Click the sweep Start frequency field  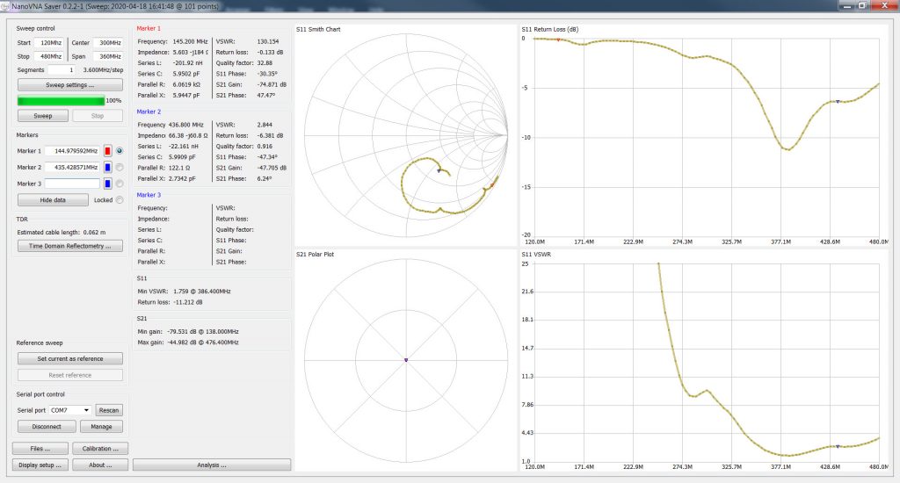point(50,43)
